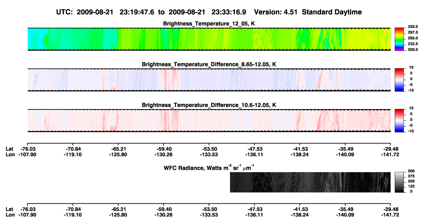Click the Brightness_Temperature_Difference_8.65-12.05 title
The image size is (434, 222).
tap(209, 64)
